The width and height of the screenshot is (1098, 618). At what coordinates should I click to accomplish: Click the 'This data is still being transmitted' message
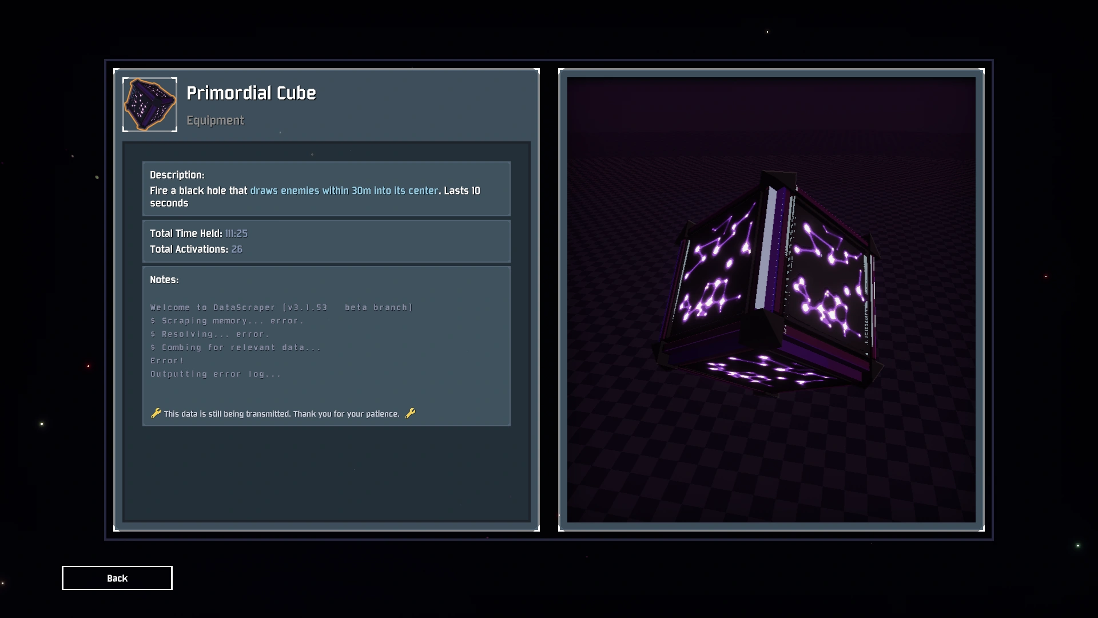(281, 414)
